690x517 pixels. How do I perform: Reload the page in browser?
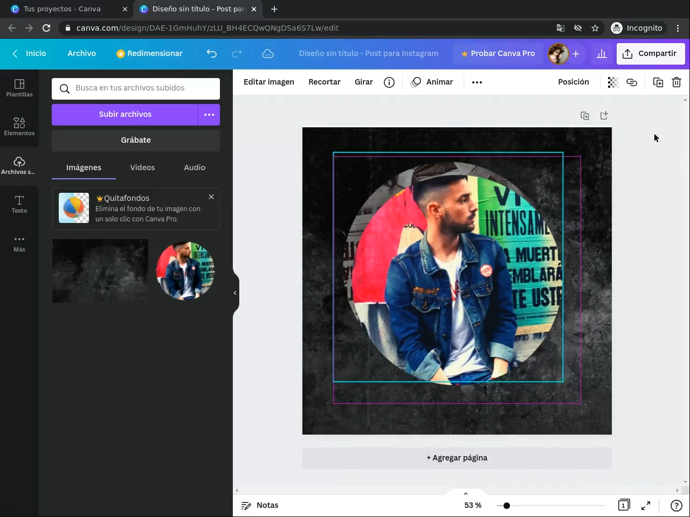(46, 28)
